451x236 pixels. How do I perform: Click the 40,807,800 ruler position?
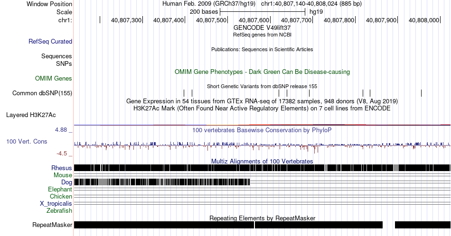click(339, 20)
